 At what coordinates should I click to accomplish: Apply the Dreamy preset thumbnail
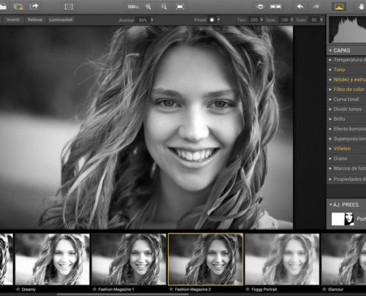tap(52, 259)
